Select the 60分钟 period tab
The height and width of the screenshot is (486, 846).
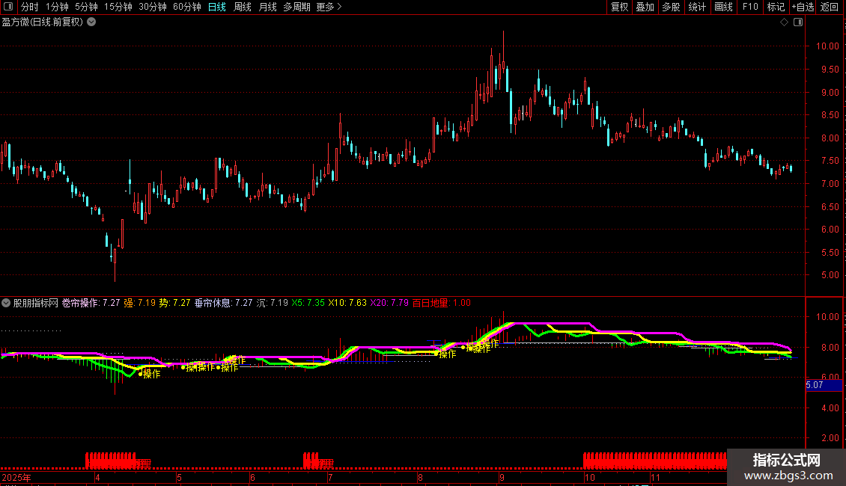point(187,7)
